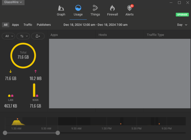
Task: Click the date range text Dec 18, 2024
Action: click(x=95, y=25)
